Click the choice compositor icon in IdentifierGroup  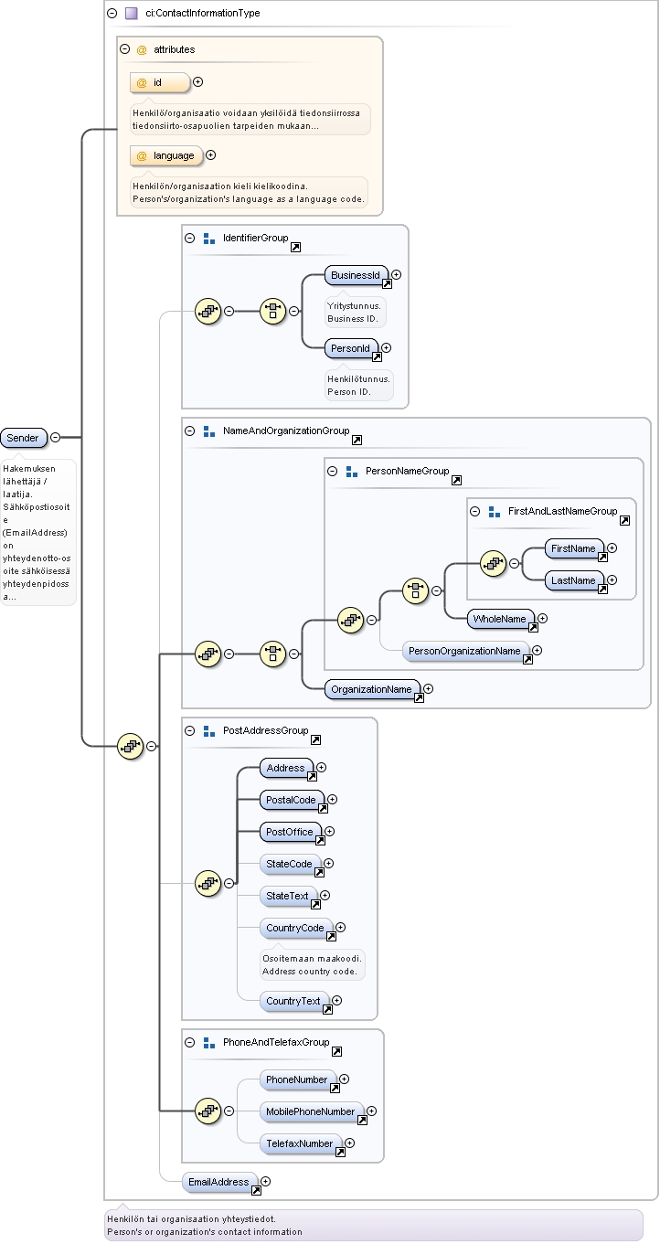273,311
